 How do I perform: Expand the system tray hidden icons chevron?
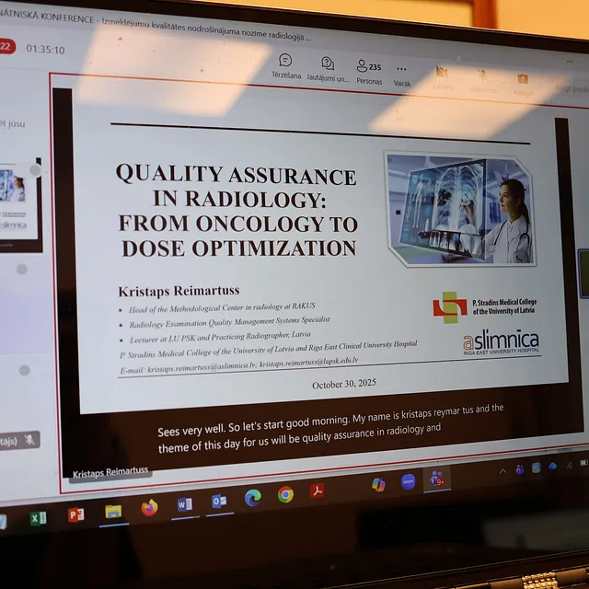click(502, 471)
